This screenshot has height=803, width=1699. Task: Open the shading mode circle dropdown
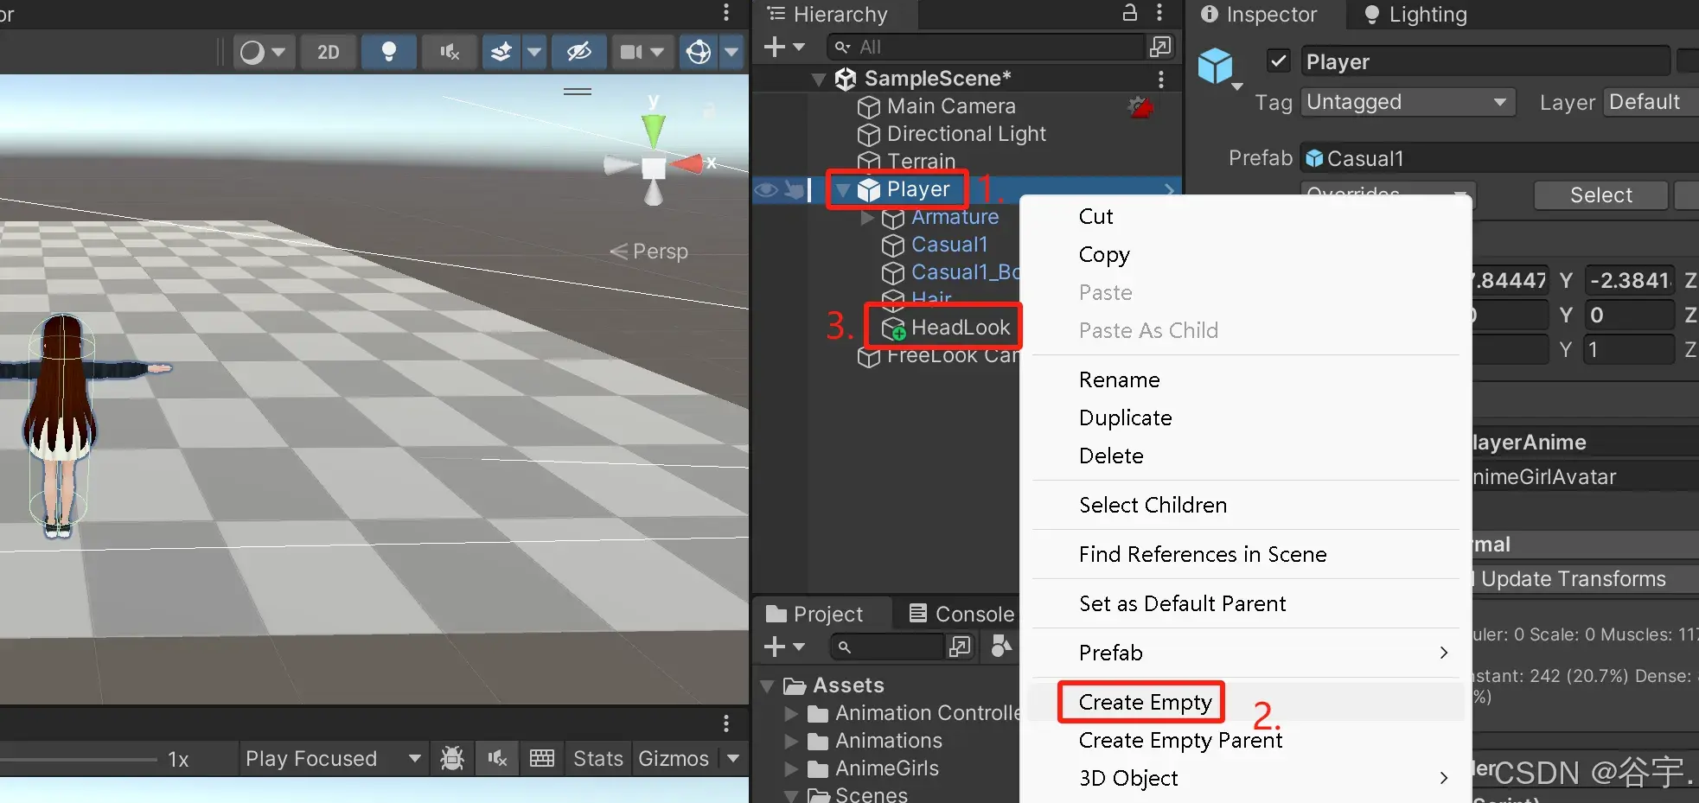pos(263,52)
